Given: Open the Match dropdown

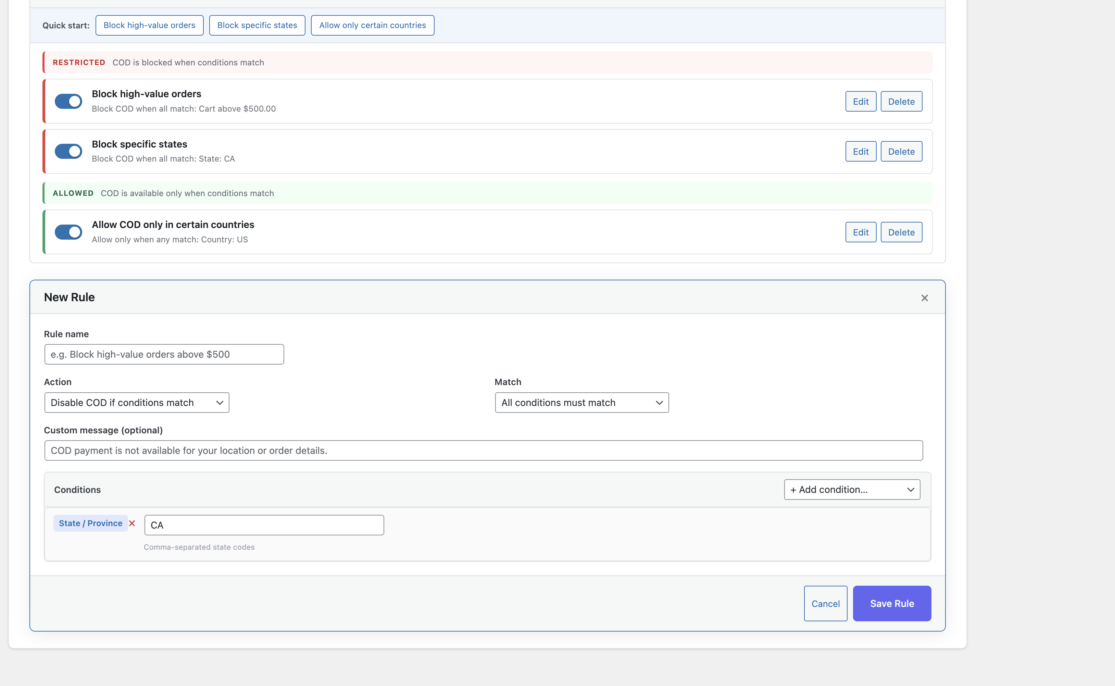Looking at the screenshot, I should pos(581,403).
